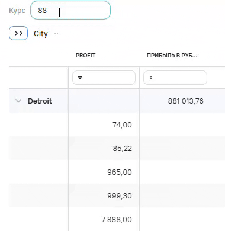This screenshot has height=231, width=225.
Task: Click the Курс input field containing 88
Action: pyautogui.click(x=70, y=10)
